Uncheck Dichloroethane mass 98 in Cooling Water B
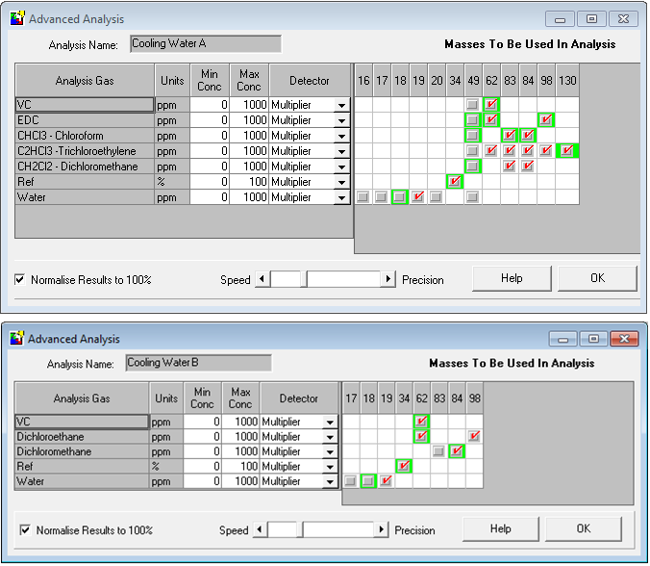The height and width of the screenshot is (566, 650). [x=474, y=436]
